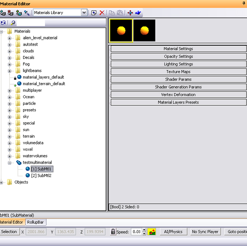Image resolution: width=247 pixels, height=246 pixels.
Task: Click the copy material icon
Action: (112, 13)
